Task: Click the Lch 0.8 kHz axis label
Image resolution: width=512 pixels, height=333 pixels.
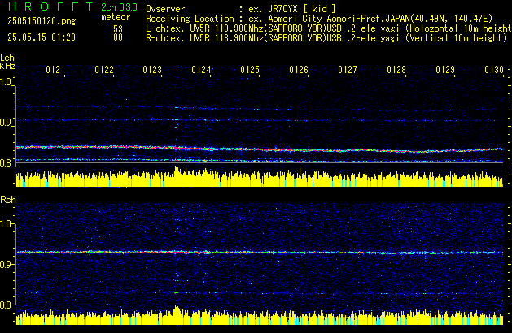Action: (x=6, y=163)
